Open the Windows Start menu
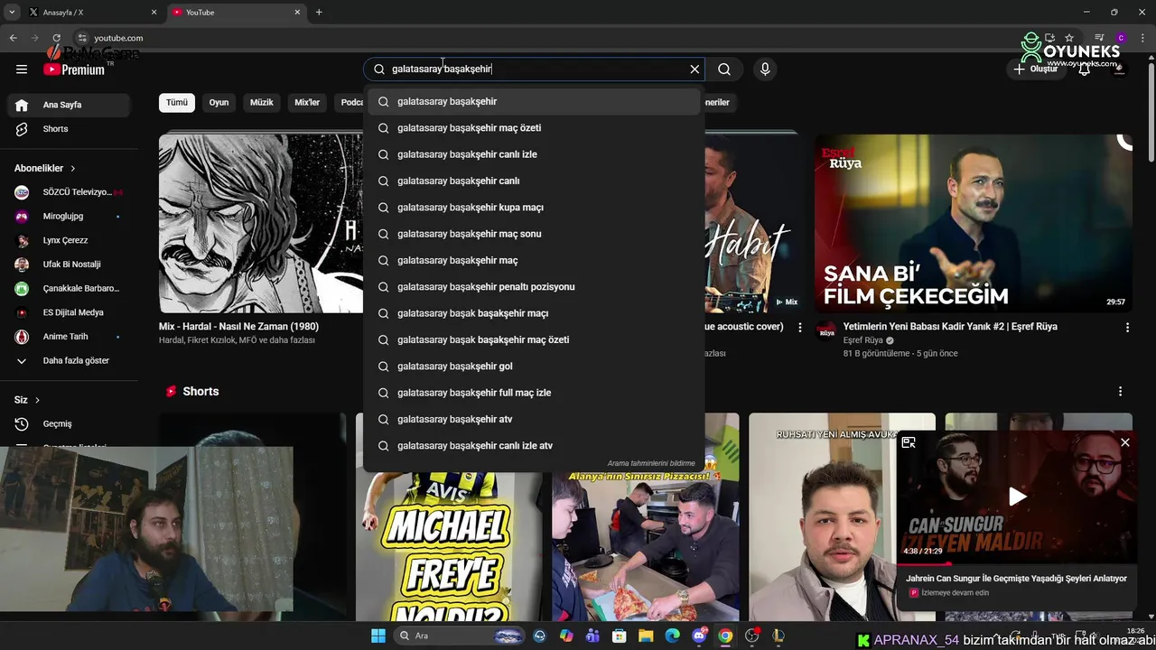Viewport: 1156px width, 650px height. [378, 636]
